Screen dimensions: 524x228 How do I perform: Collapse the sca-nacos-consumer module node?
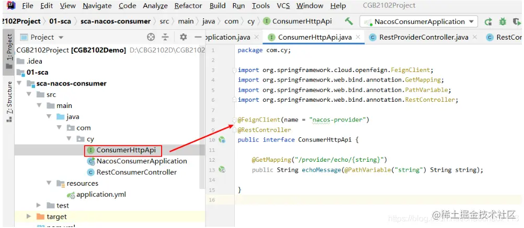pos(19,83)
